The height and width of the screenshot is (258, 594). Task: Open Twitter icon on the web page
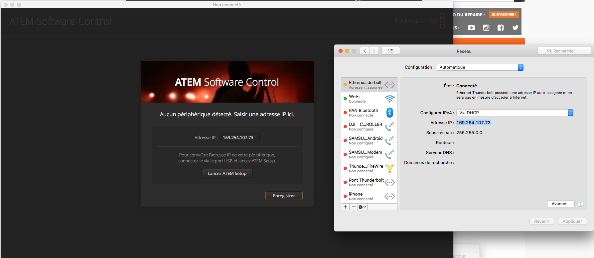coord(516,28)
